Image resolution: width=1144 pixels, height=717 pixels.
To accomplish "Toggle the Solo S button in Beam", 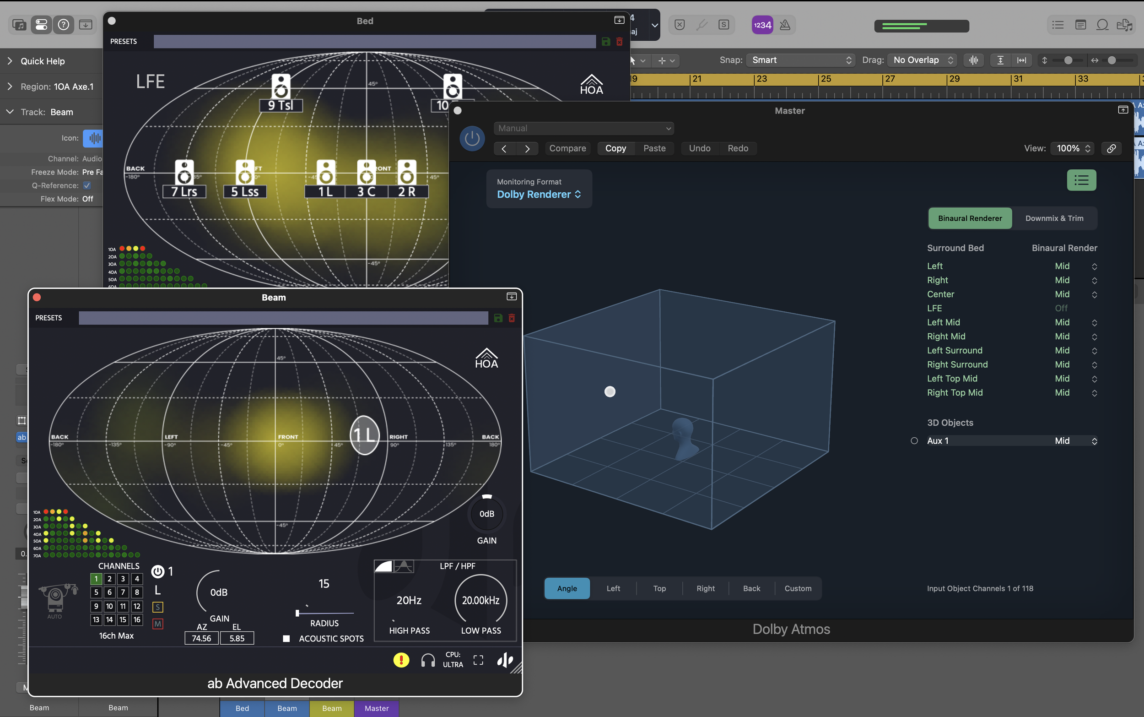I will (x=158, y=607).
